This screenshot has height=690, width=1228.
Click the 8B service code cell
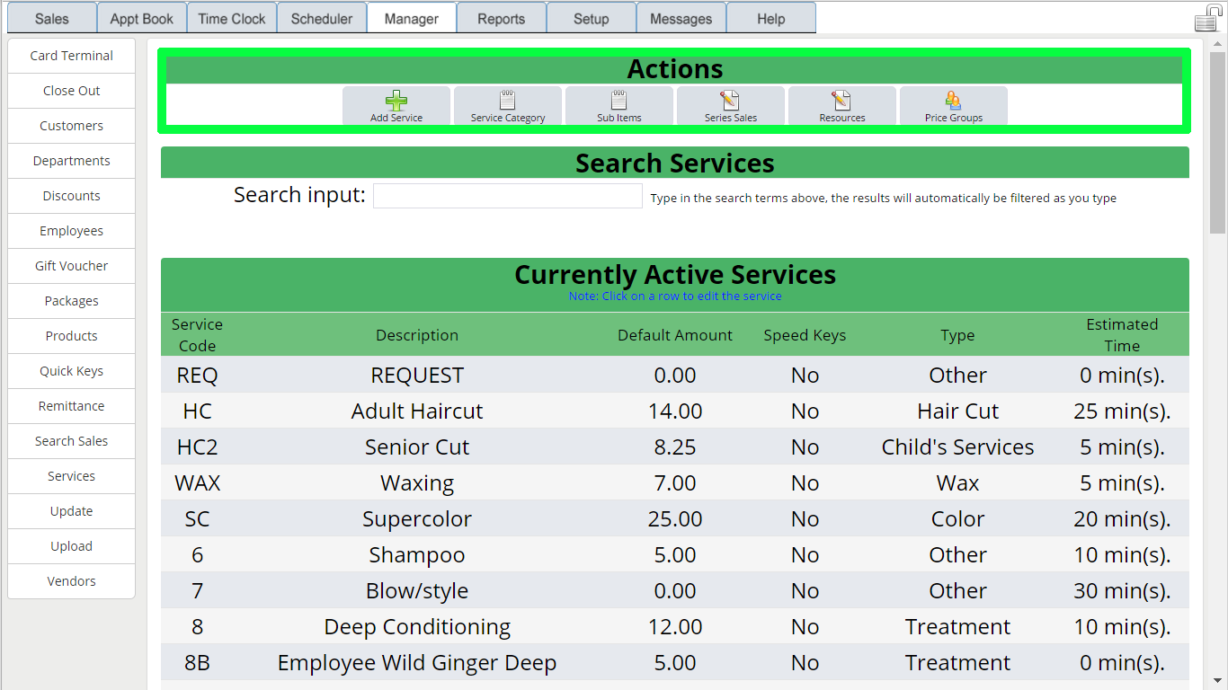(197, 662)
